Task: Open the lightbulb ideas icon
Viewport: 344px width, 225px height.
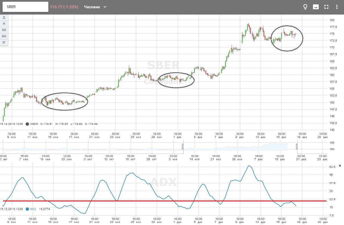Action: tap(305, 7)
